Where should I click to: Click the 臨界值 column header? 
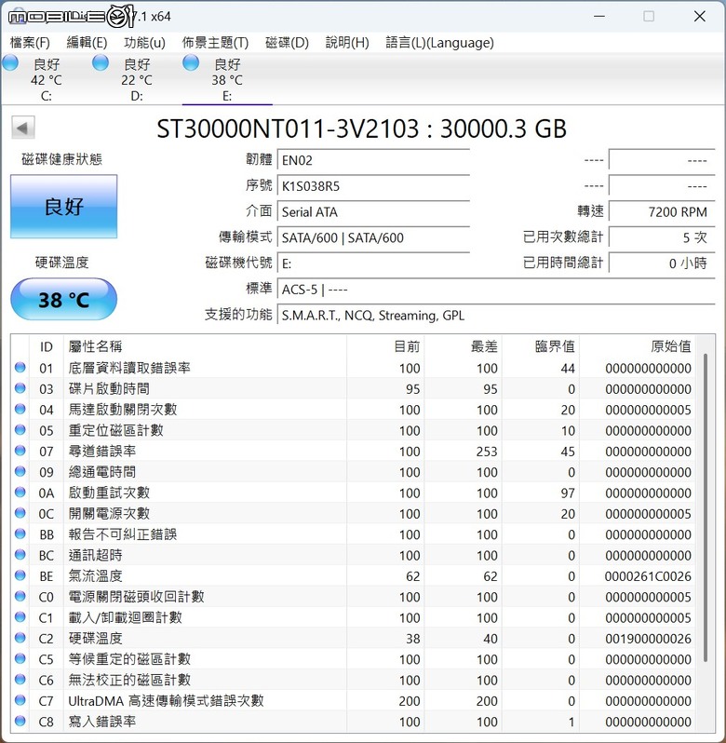pos(541,347)
